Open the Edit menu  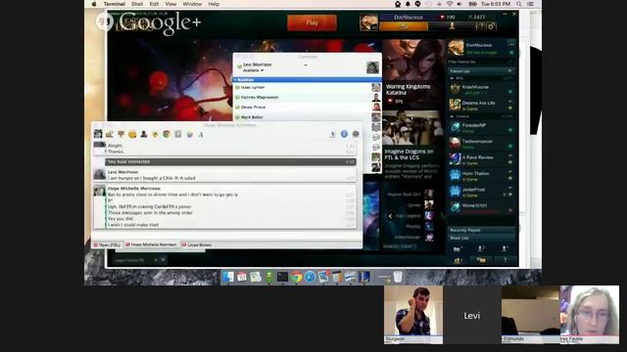(154, 4)
